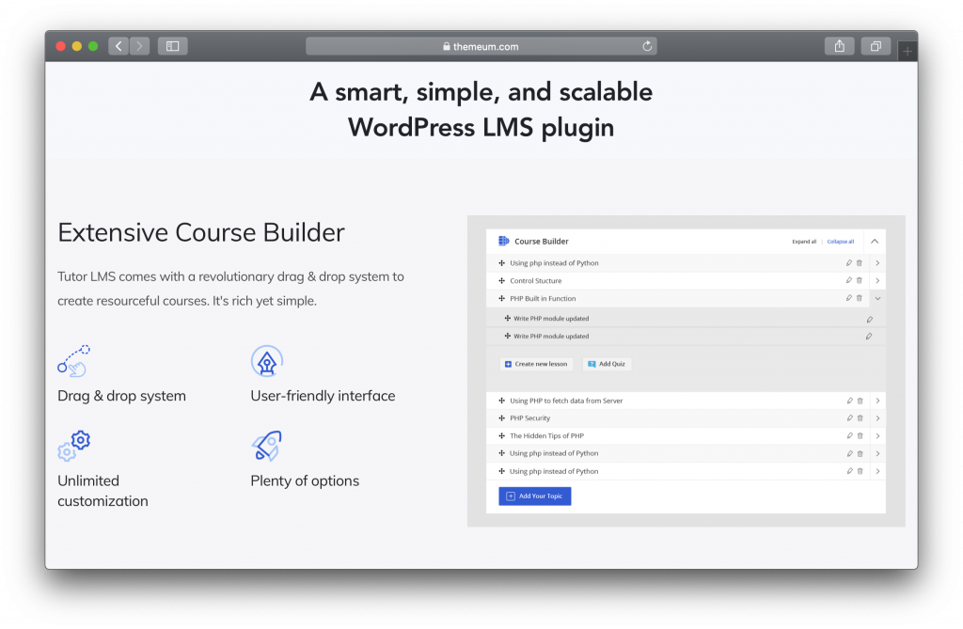The width and height of the screenshot is (963, 629).
Task: Click the Course Builder panel logo icon
Action: [504, 241]
